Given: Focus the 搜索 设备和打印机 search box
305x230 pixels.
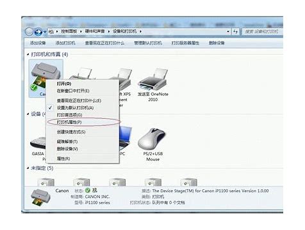Looking at the screenshot, I should 263,32.
